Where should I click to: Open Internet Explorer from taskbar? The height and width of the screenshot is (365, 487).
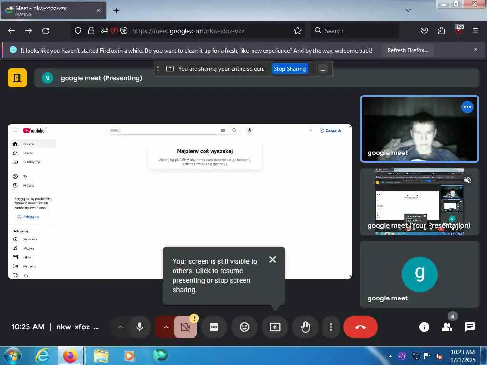[42, 355]
